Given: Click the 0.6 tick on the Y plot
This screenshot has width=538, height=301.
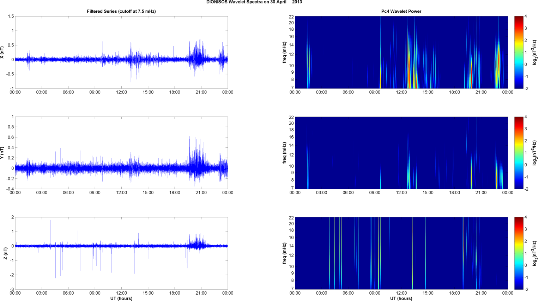Looking at the screenshot, I should [11, 137].
